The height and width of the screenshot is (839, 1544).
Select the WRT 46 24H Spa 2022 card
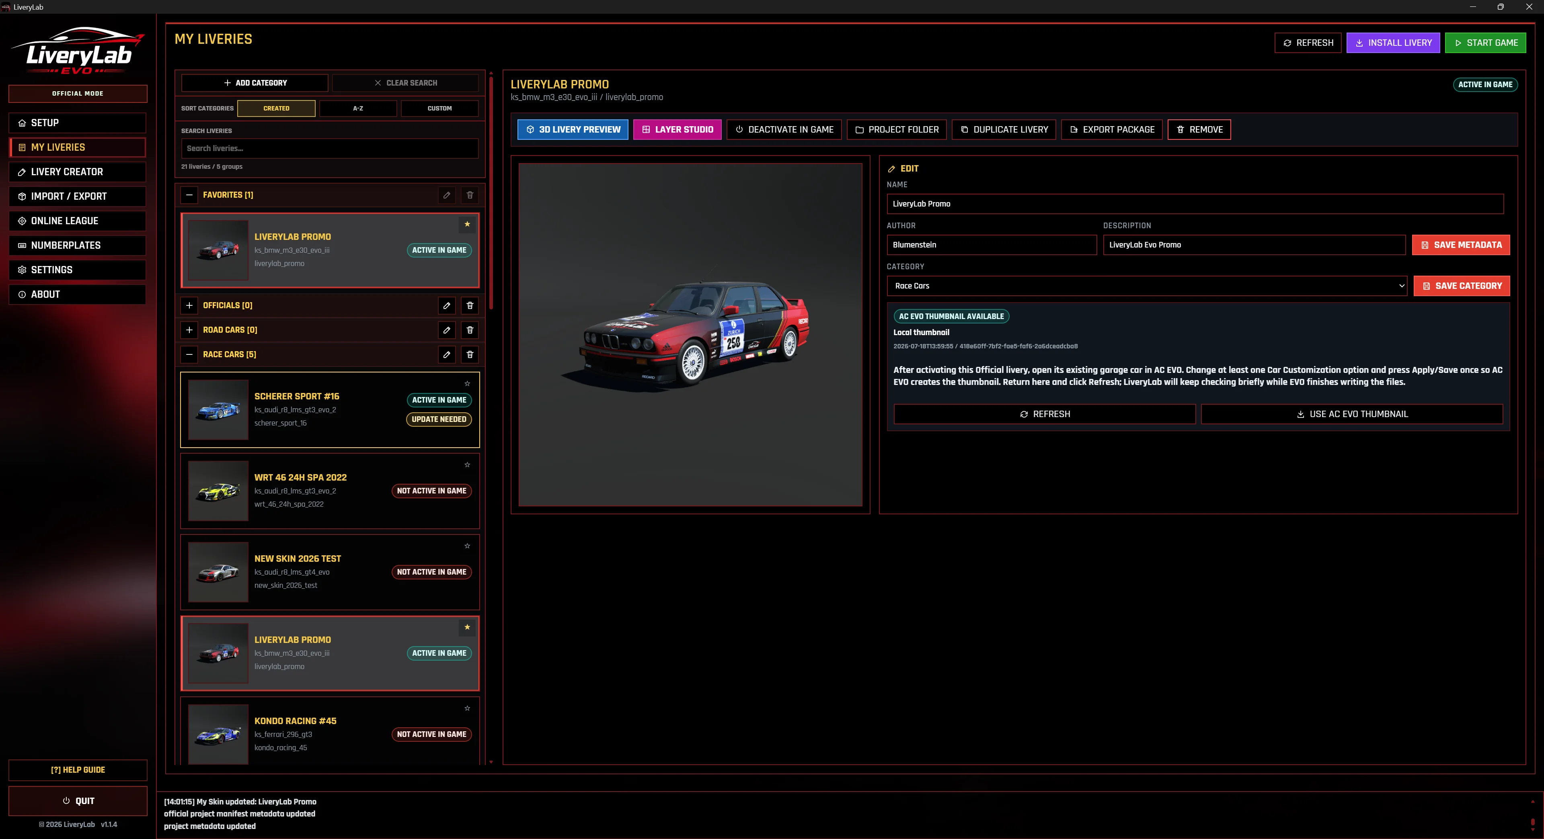pyautogui.click(x=330, y=491)
